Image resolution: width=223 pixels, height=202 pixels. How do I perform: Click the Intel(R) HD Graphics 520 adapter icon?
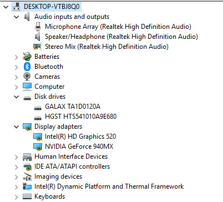click(38, 137)
